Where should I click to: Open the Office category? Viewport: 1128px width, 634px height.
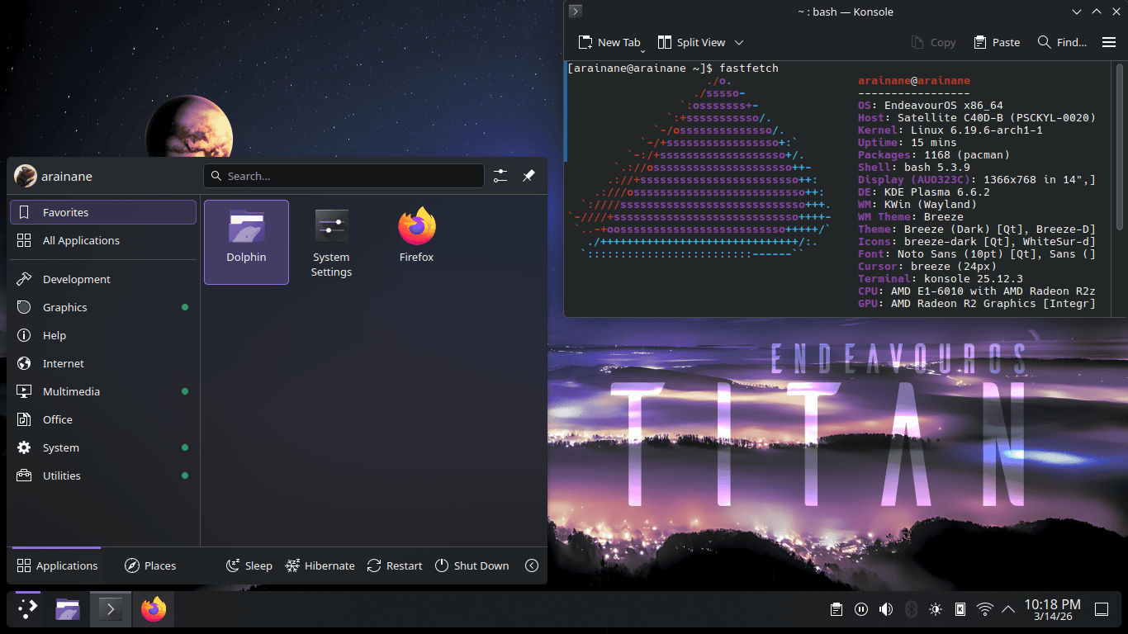(103, 419)
